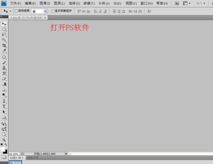Click the Ps application logo
213x164 pixels.
(4, 3)
